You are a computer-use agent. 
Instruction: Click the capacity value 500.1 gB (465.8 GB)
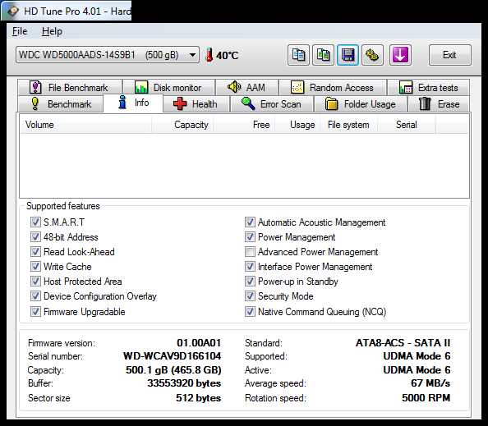pyautogui.click(x=173, y=370)
